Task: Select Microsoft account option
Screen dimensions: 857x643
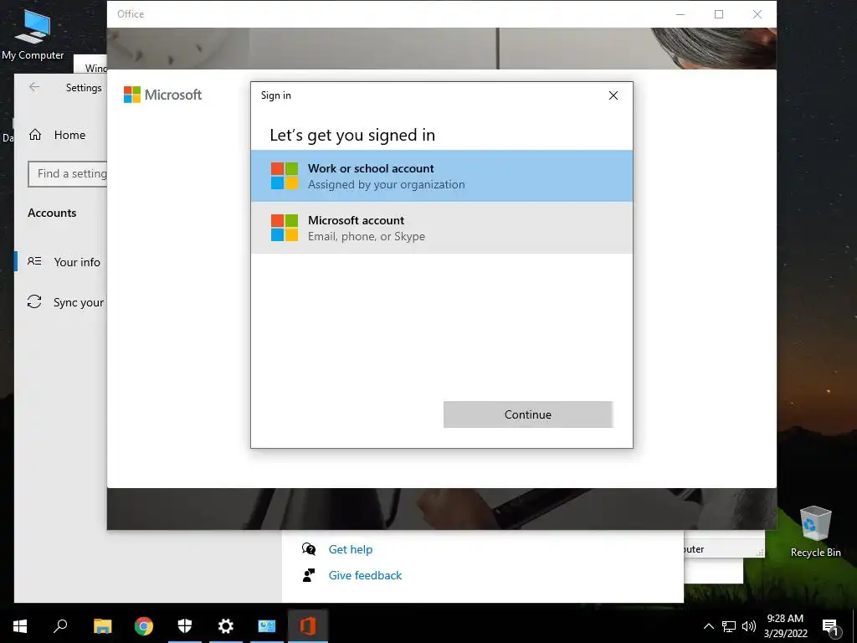Action: [442, 228]
